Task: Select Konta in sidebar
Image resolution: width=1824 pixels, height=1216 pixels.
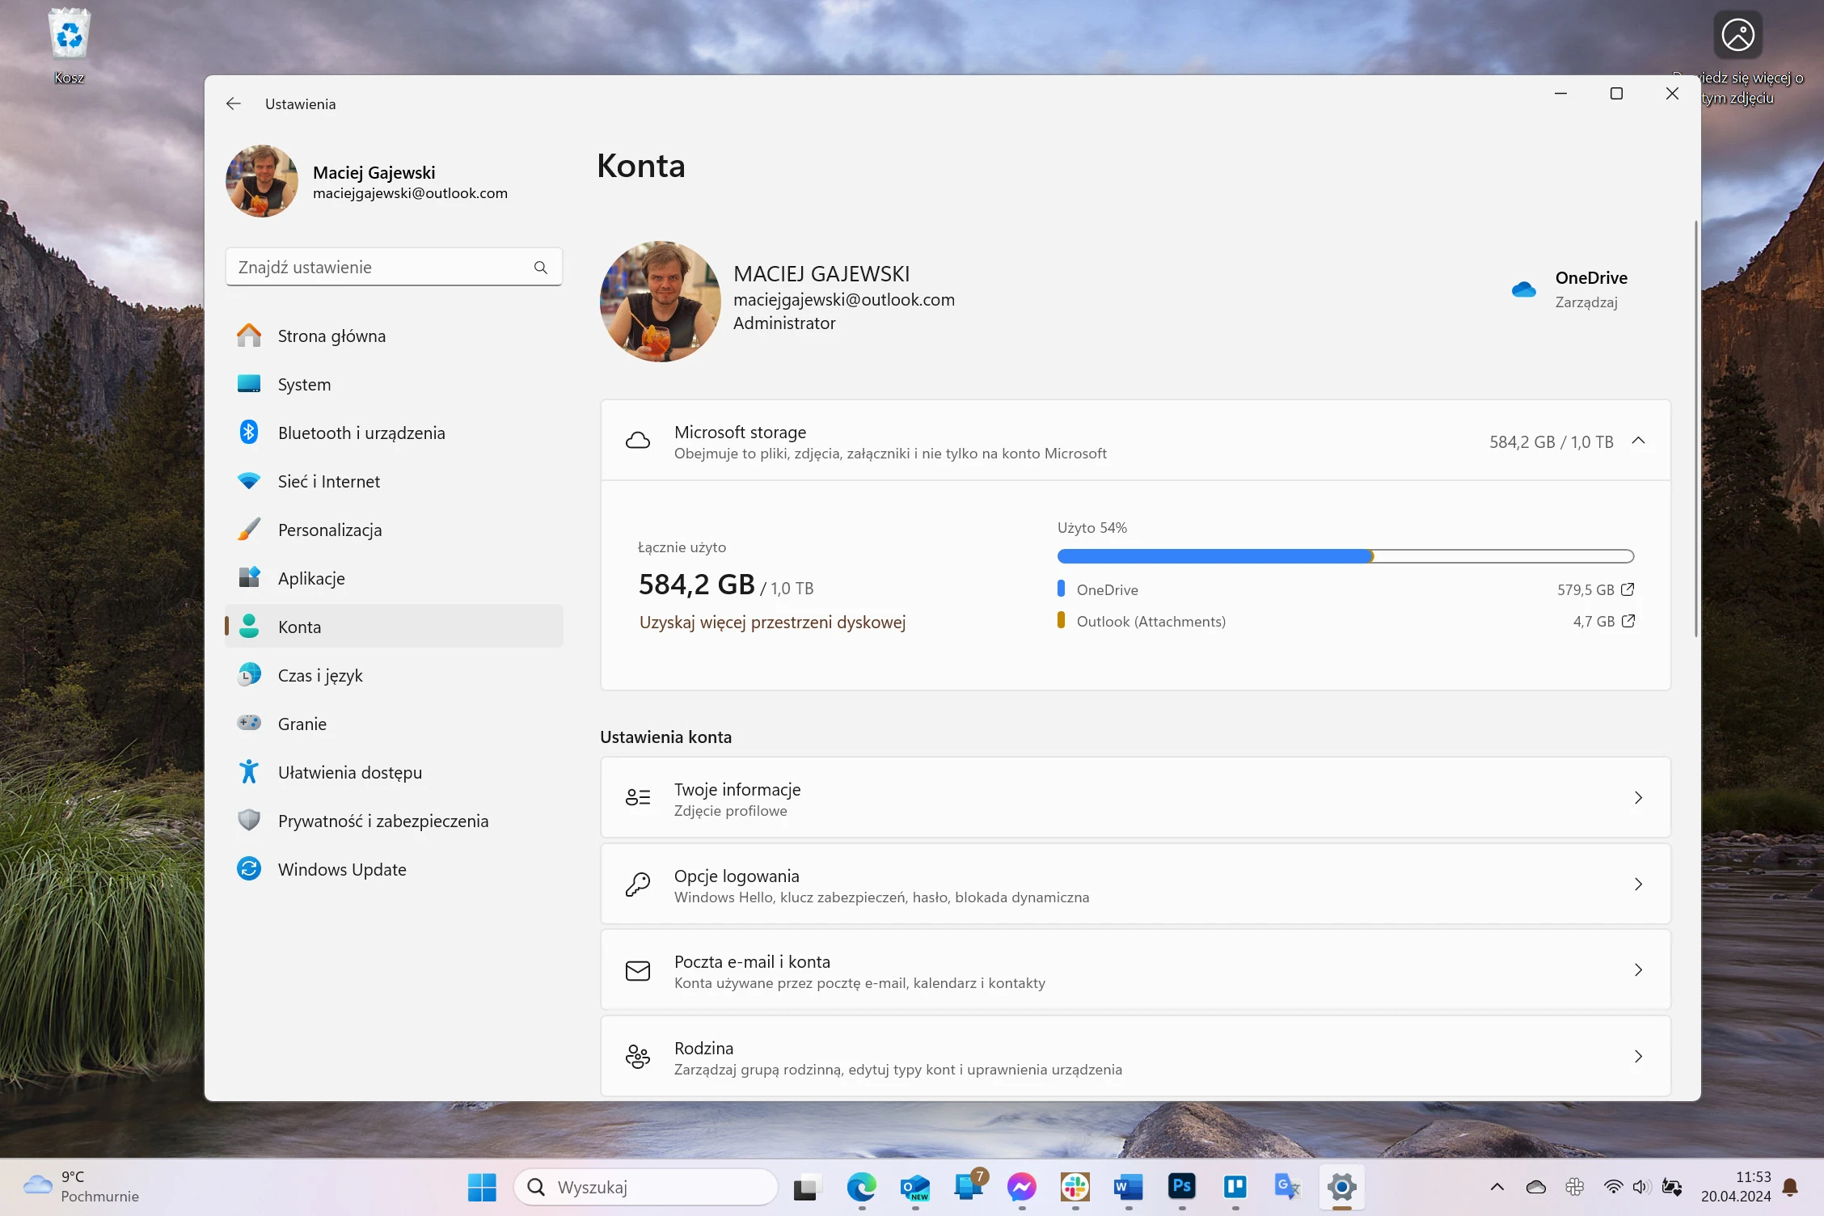Action: pos(394,627)
